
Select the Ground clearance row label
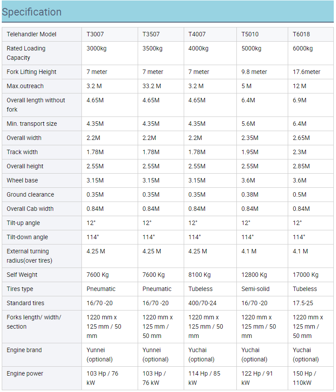pyautogui.click(x=30, y=194)
